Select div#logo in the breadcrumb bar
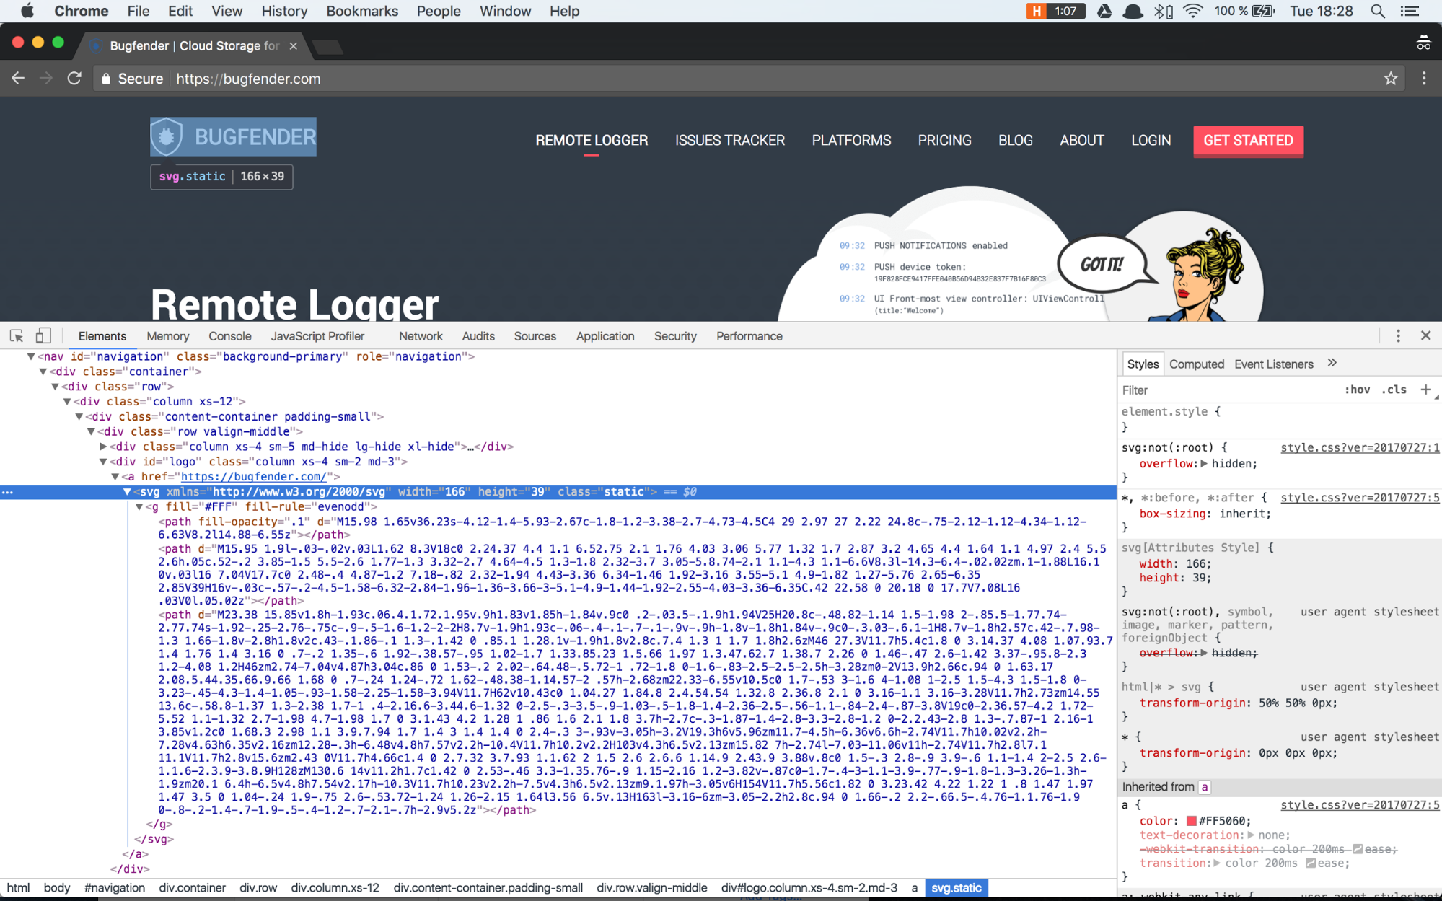This screenshot has width=1442, height=901. point(809,888)
